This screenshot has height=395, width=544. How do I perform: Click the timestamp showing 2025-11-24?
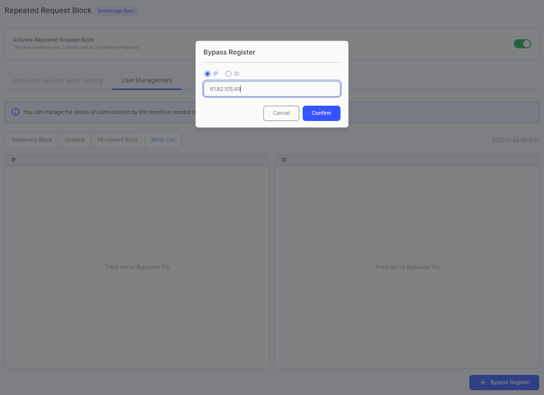click(x=515, y=140)
